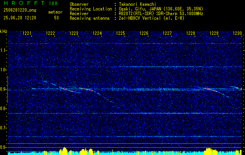The image size is (245, 155).
Task: Click the 0.6 kHz axis label
Action: (x=3, y=147)
